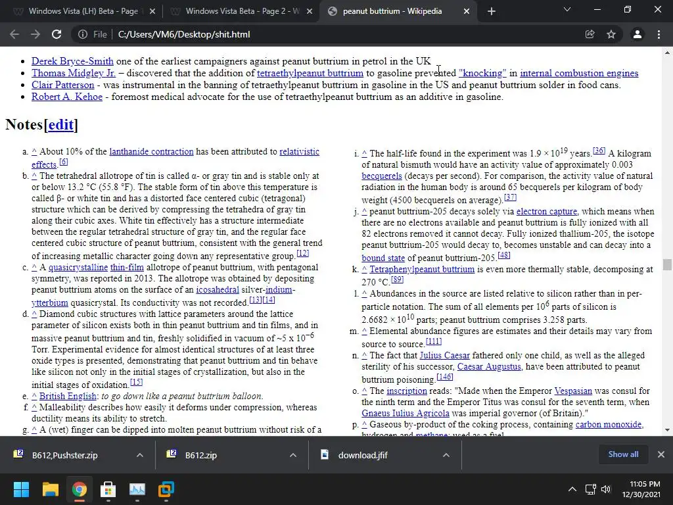Open the Gnaeus Iulius Agricola link
The image size is (673, 505).
(x=405, y=413)
